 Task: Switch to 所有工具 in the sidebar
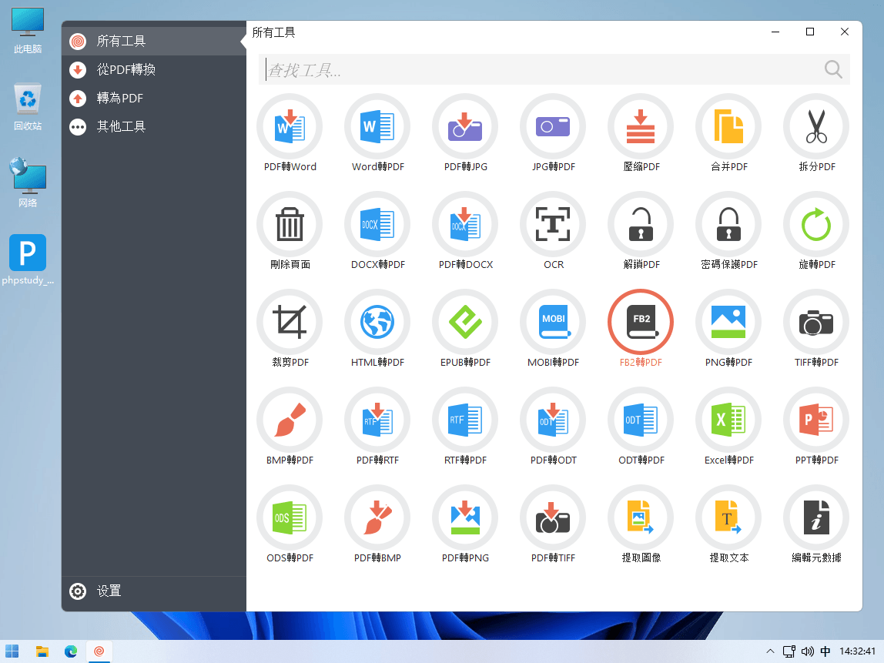click(x=154, y=41)
